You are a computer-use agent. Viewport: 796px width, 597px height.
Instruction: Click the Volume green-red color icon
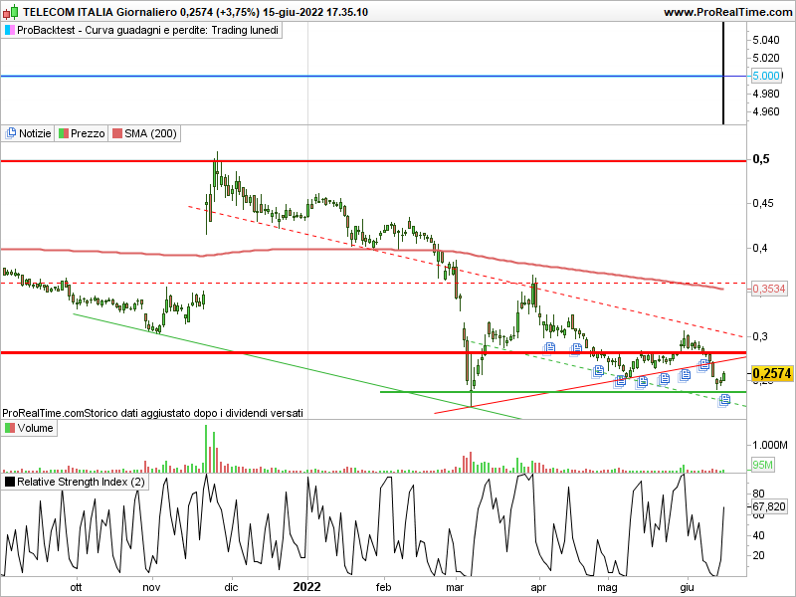click(10, 428)
